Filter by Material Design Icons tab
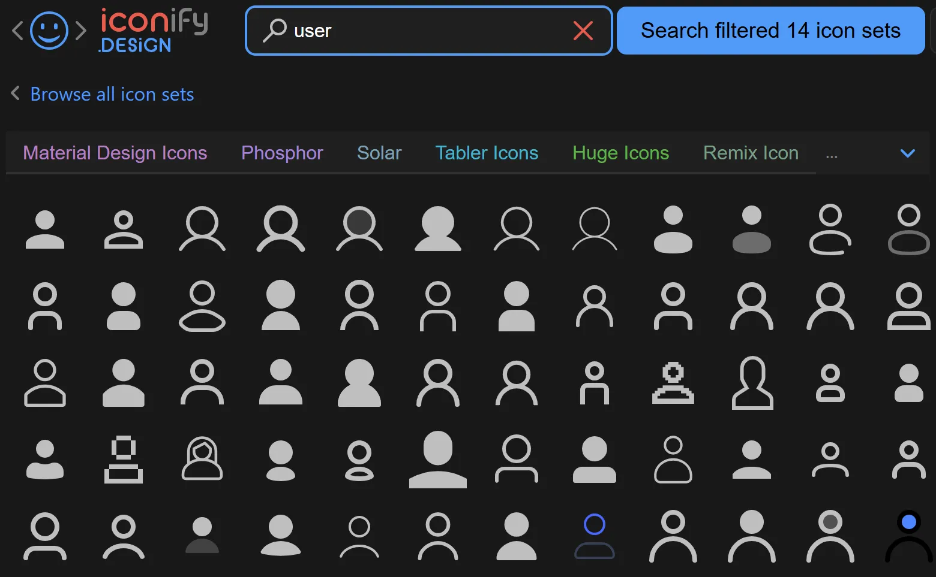Viewport: 936px width, 577px height. click(x=115, y=153)
